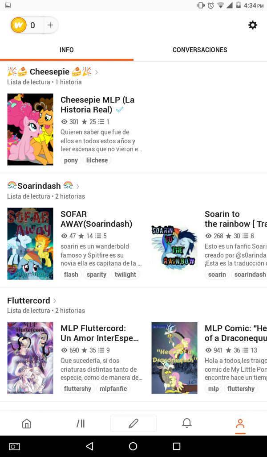Open the SOFAR Away cover thumbnail

click(30, 244)
